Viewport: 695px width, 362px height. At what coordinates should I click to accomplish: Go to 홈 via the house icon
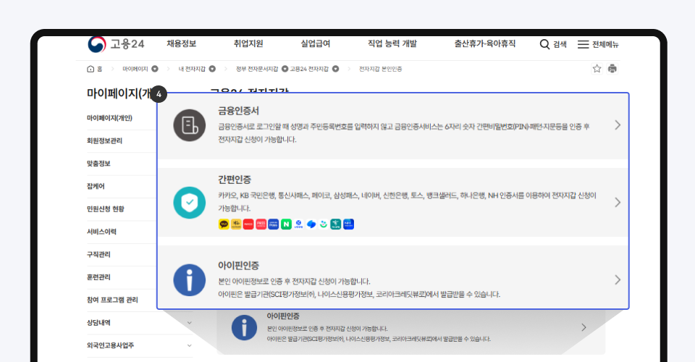pyautogui.click(x=90, y=69)
